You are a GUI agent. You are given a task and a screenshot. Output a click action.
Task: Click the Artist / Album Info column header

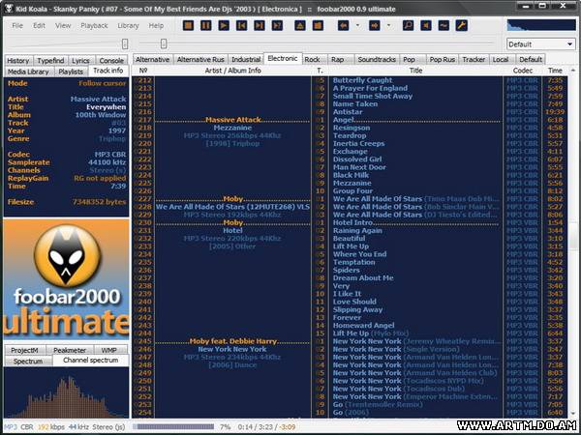[233, 71]
